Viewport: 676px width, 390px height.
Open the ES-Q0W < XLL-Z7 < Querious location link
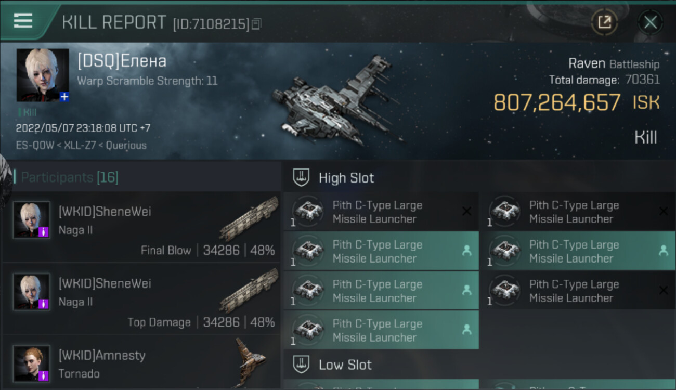click(x=81, y=146)
